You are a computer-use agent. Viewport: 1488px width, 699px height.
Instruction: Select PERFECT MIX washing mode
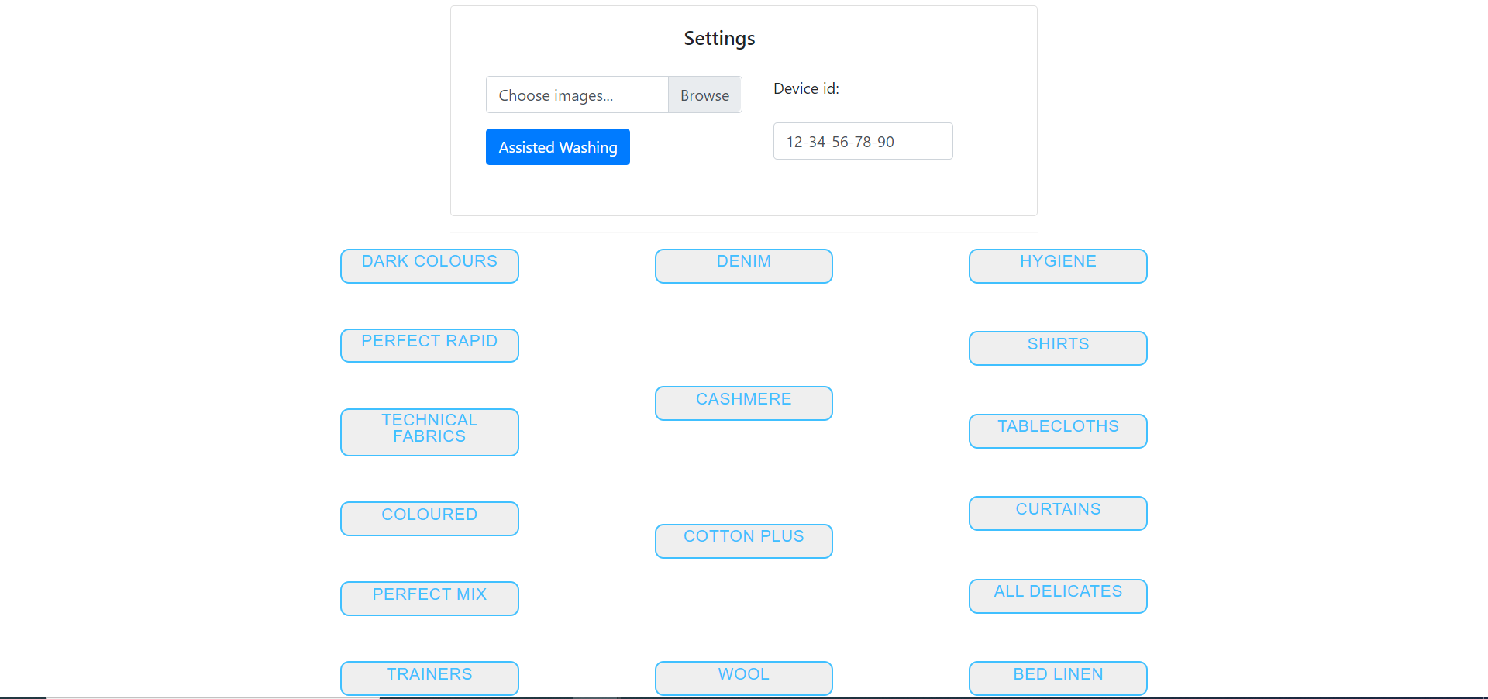point(429,598)
